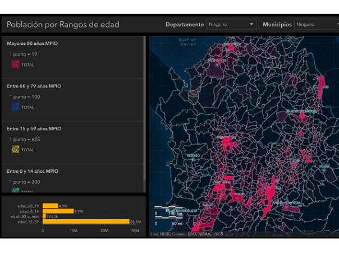Image resolution: width=339 pixels, height=254 pixels.
Task: Click the blue TOTAL symbol for 60–79 años
Action: coord(15,107)
